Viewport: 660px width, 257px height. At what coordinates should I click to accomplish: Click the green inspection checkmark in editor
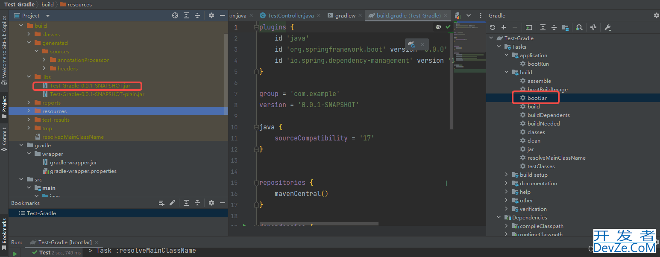(448, 27)
